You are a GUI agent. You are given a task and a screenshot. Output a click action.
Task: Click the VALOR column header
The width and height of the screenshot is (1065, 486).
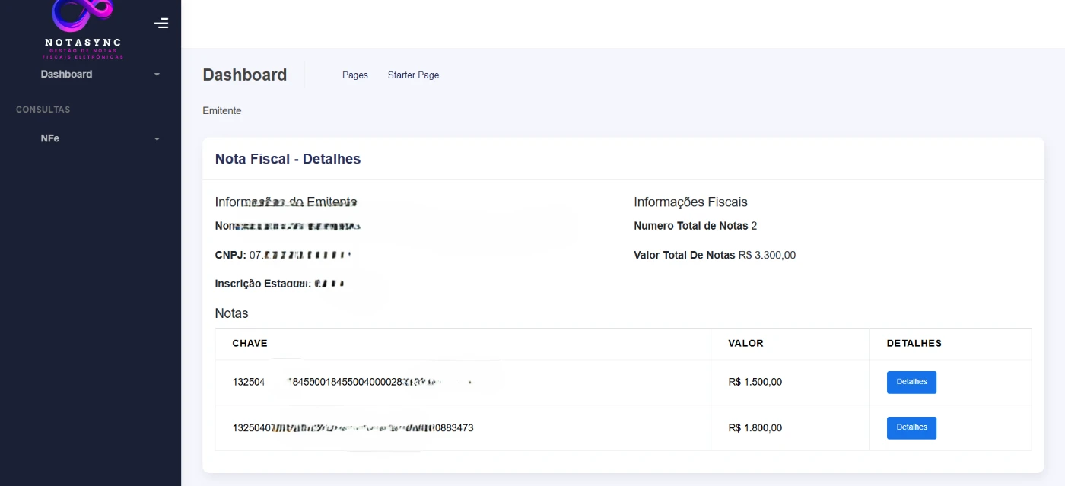(x=745, y=344)
